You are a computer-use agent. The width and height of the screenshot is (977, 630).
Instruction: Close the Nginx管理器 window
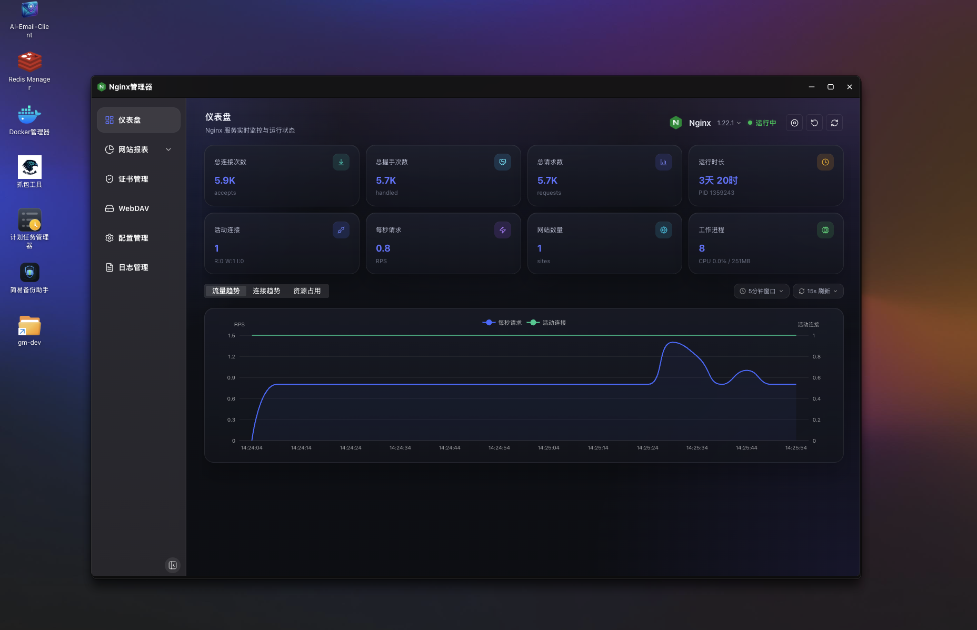tap(850, 87)
